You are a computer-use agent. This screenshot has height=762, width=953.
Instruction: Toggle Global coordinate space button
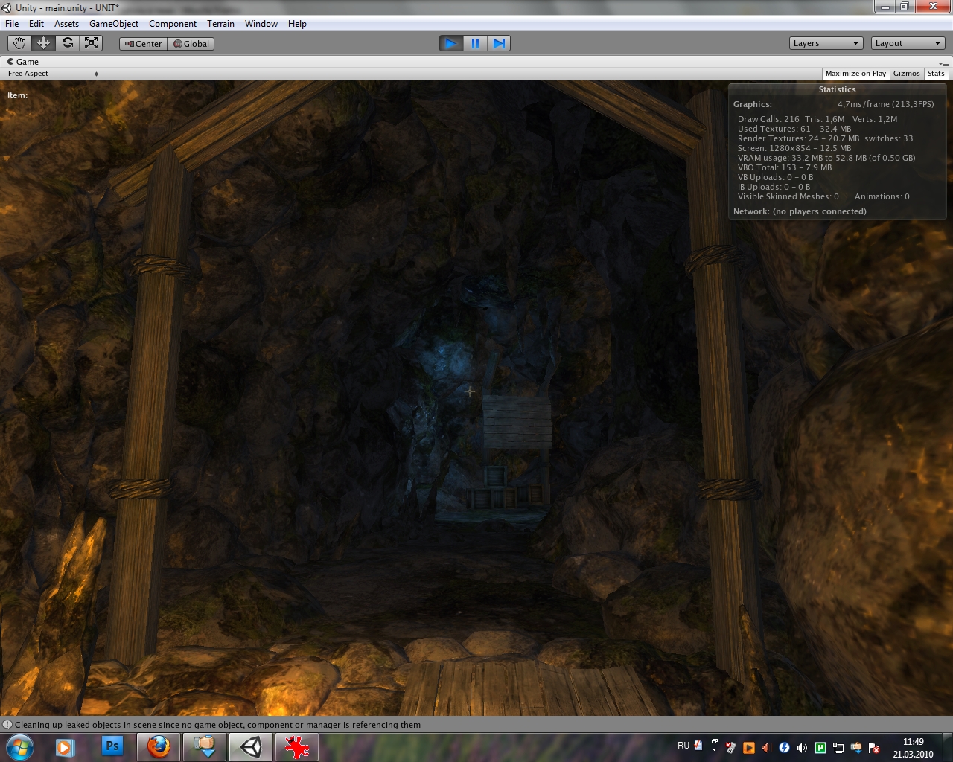(191, 44)
